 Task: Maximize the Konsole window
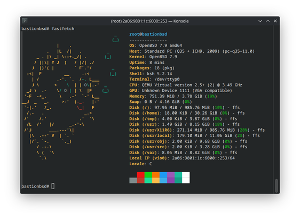(x=267, y=21)
